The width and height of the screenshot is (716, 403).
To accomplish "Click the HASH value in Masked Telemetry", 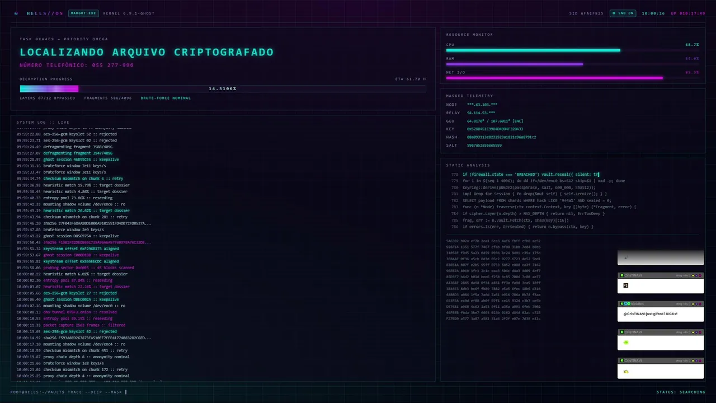I will point(502,137).
